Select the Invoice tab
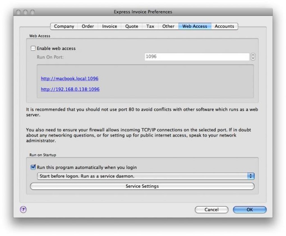Viewport: 286px width, 236px height. 109,26
